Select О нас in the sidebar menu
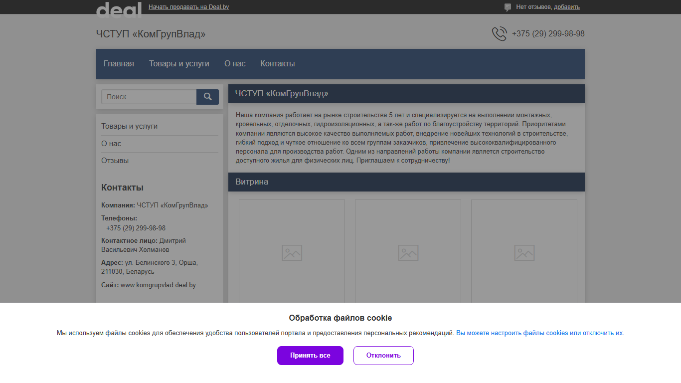 coord(111,144)
